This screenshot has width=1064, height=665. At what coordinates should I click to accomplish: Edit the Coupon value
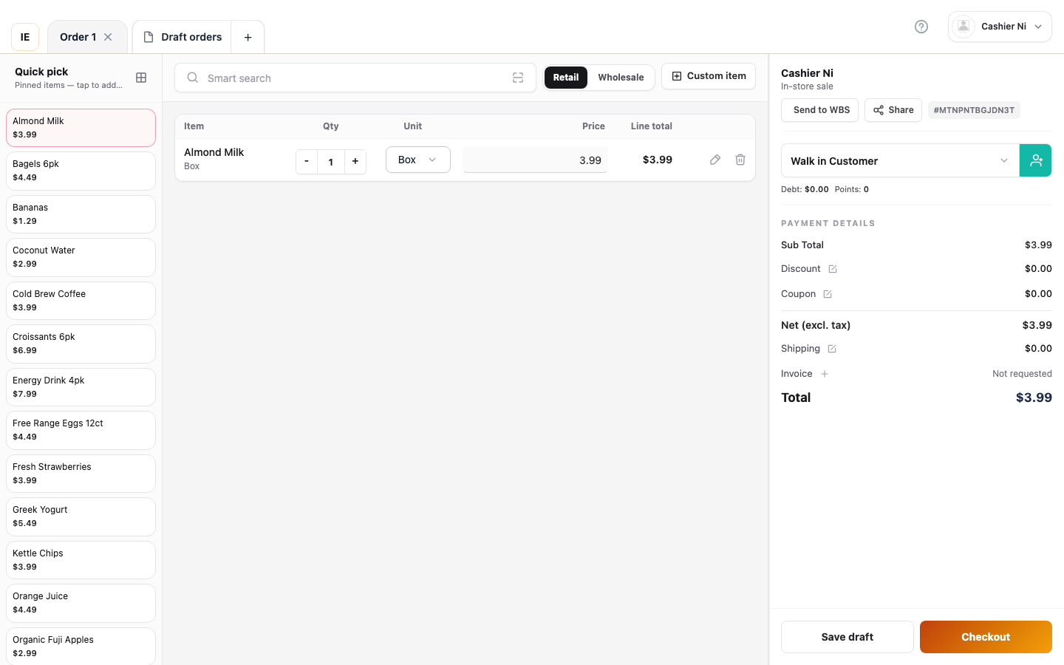828,294
